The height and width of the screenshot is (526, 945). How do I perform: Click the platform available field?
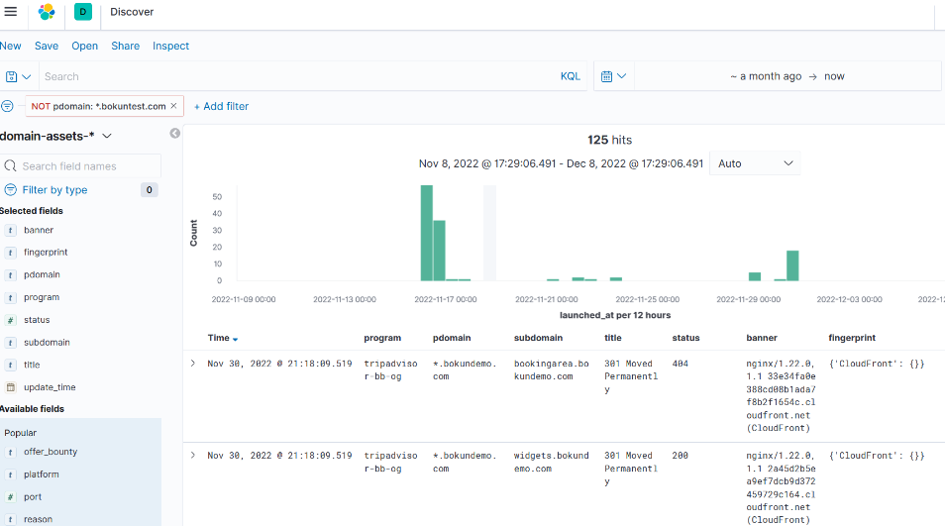point(42,474)
